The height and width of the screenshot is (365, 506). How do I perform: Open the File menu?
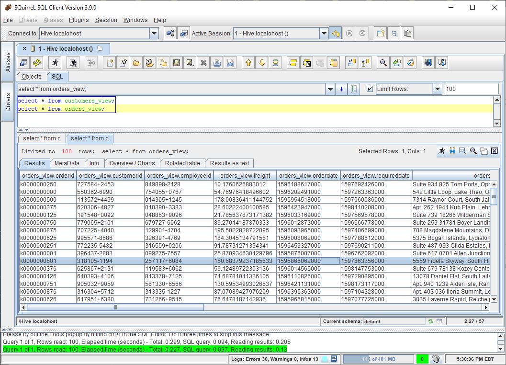(8, 20)
